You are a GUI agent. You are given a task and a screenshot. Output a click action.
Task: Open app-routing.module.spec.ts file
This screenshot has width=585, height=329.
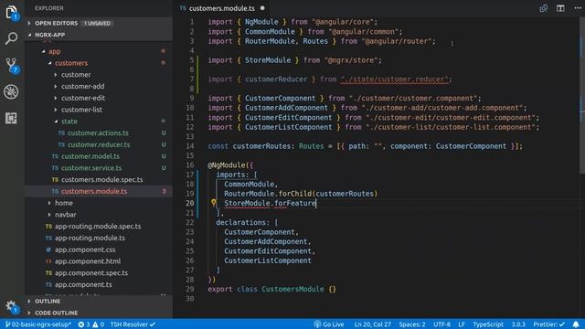click(98, 226)
